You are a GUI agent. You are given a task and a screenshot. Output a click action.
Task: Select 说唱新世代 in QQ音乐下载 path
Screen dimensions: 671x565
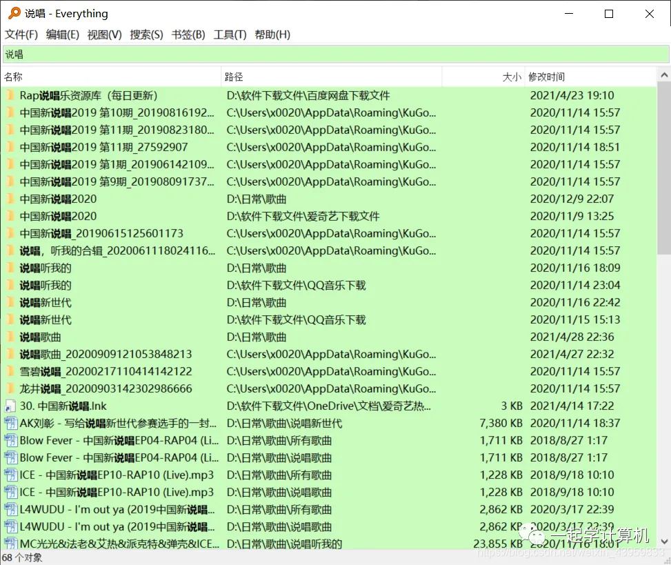(46, 319)
